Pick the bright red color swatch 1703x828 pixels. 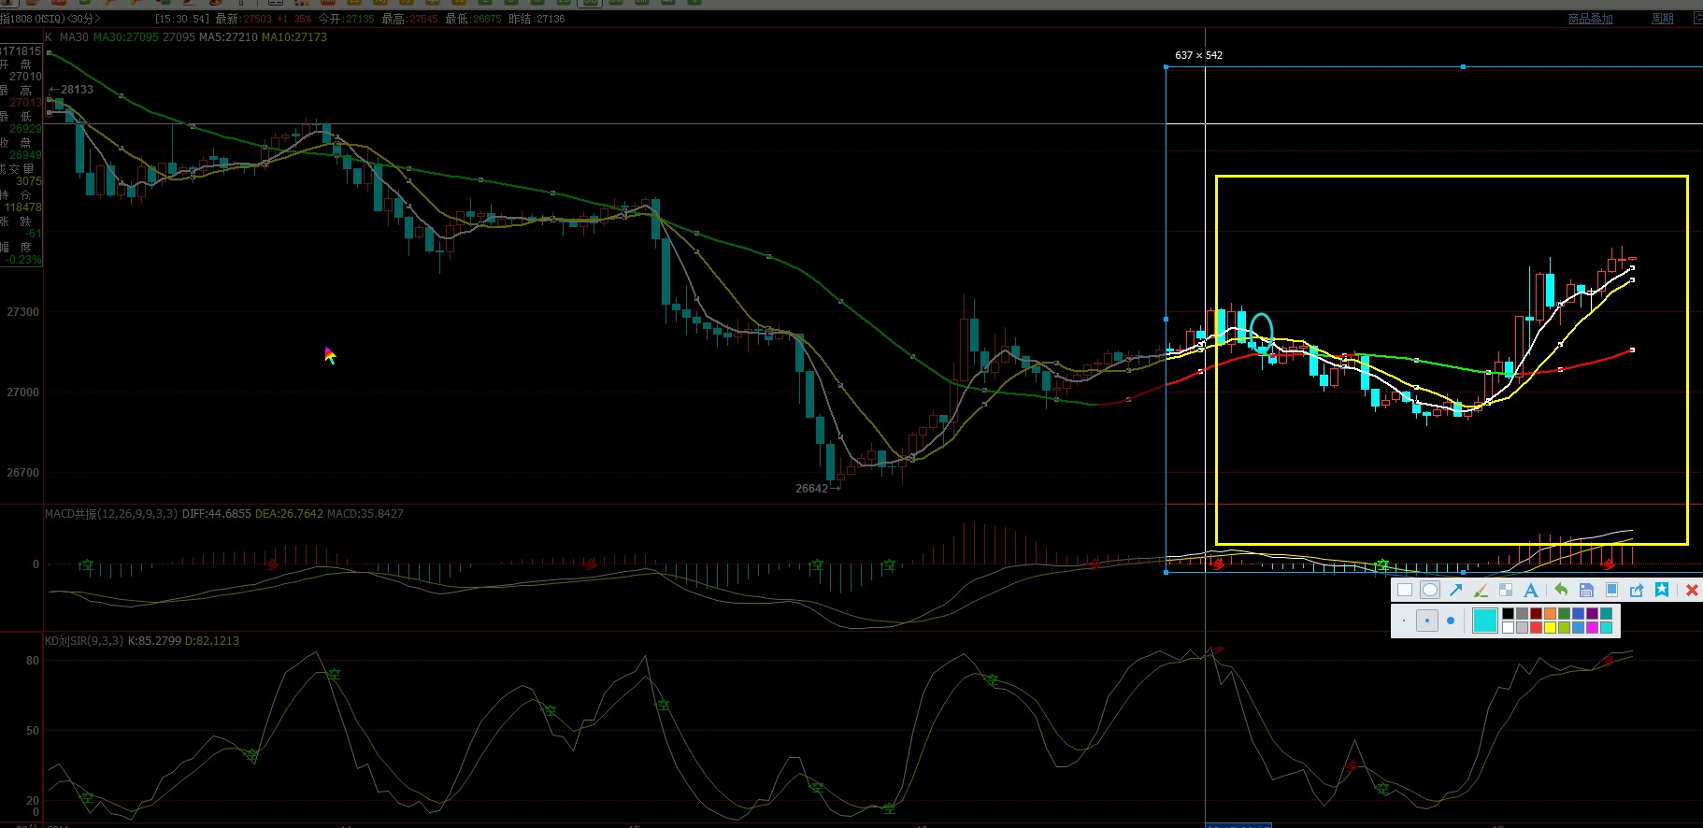(x=1536, y=627)
